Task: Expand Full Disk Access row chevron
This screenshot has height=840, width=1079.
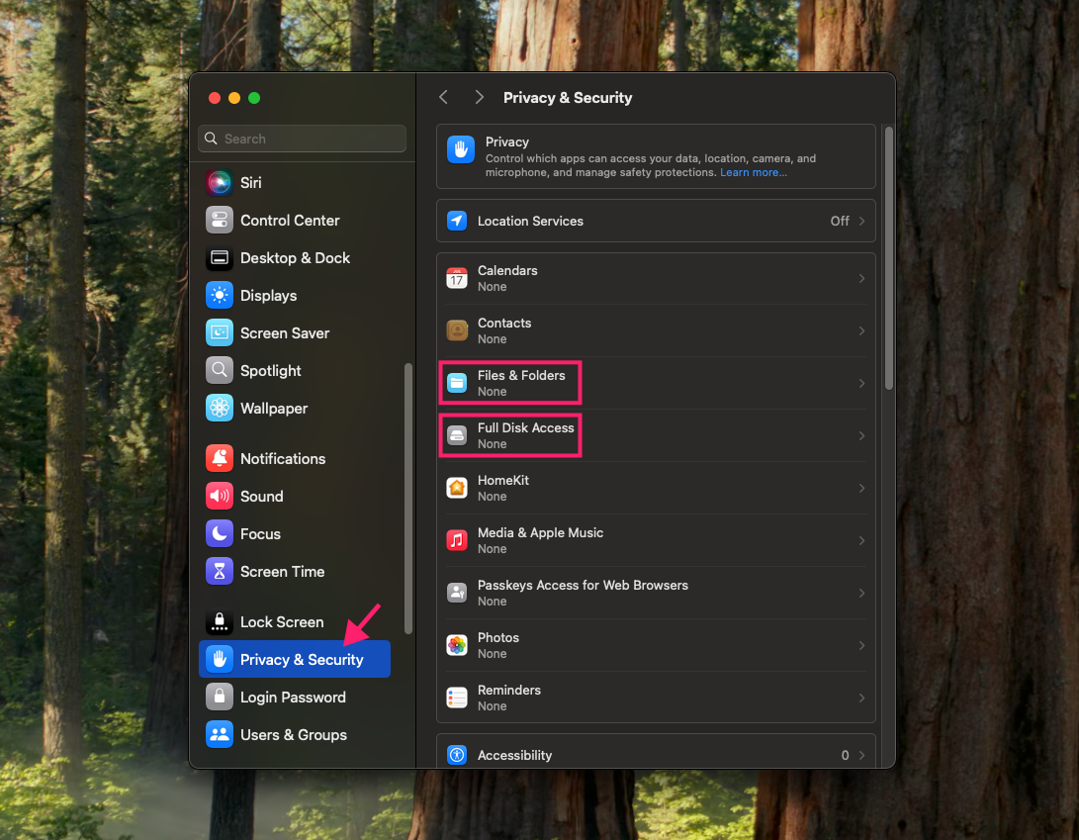Action: point(861,435)
